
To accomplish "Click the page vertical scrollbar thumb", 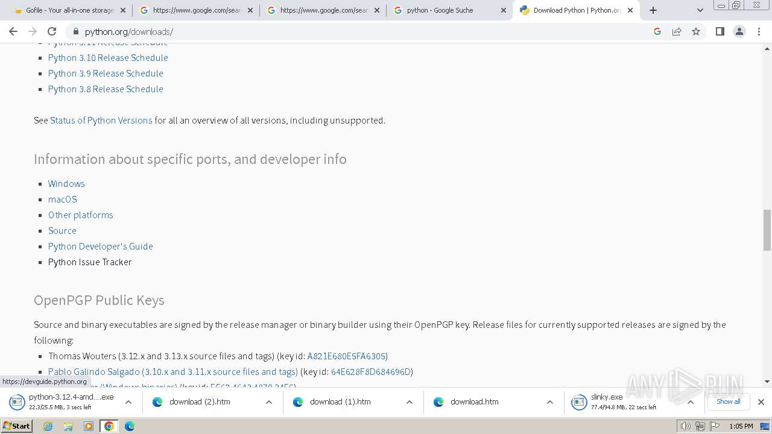I will (x=767, y=230).
